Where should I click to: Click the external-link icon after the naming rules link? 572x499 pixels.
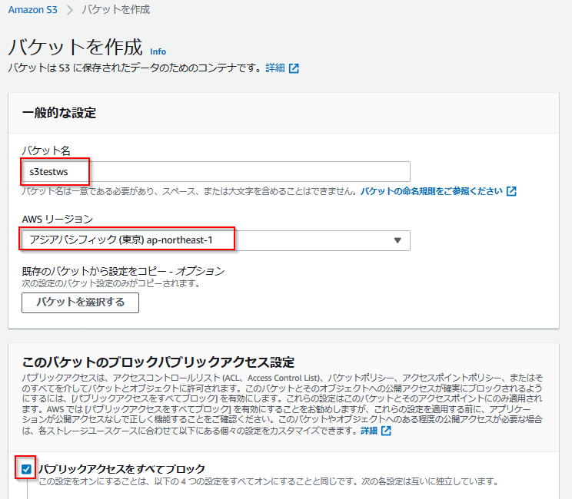coord(511,191)
